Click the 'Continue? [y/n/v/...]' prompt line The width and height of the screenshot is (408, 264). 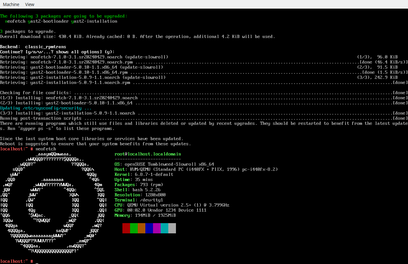(x=57, y=52)
